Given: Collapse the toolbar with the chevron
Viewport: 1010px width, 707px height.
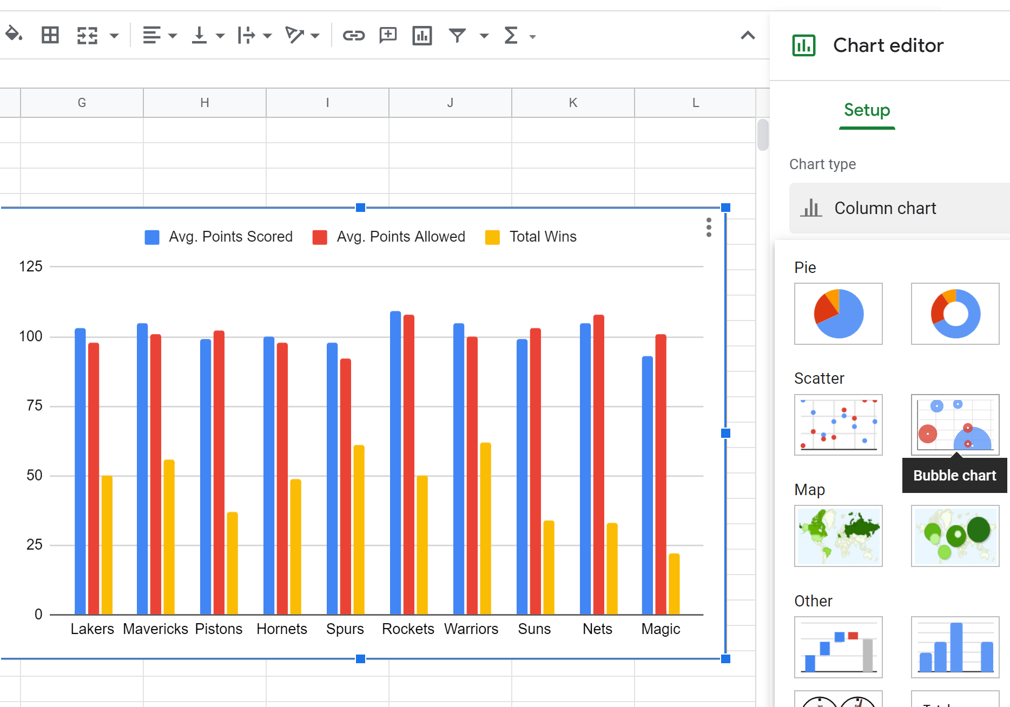Looking at the screenshot, I should pos(747,35).
